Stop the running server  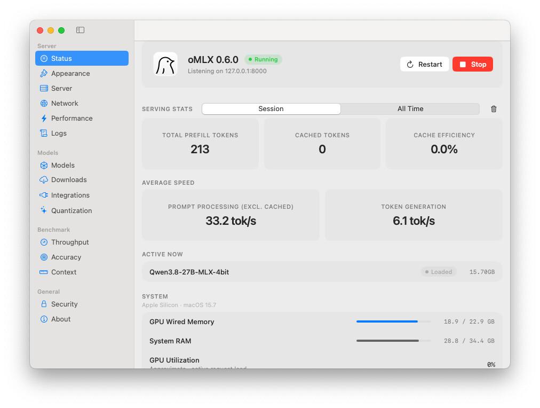pyautogui.click(x=473, y=65)
